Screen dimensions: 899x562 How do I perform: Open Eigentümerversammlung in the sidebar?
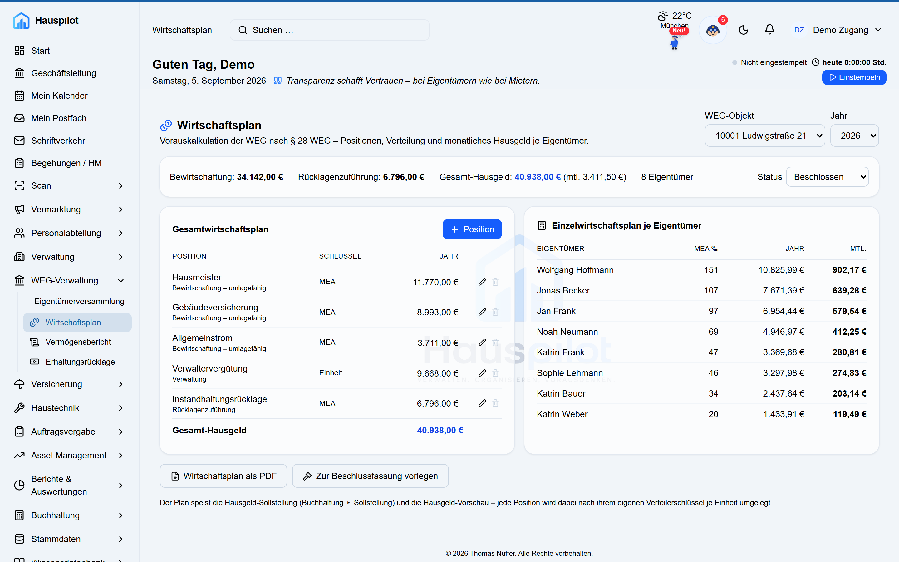pos(79,301)
